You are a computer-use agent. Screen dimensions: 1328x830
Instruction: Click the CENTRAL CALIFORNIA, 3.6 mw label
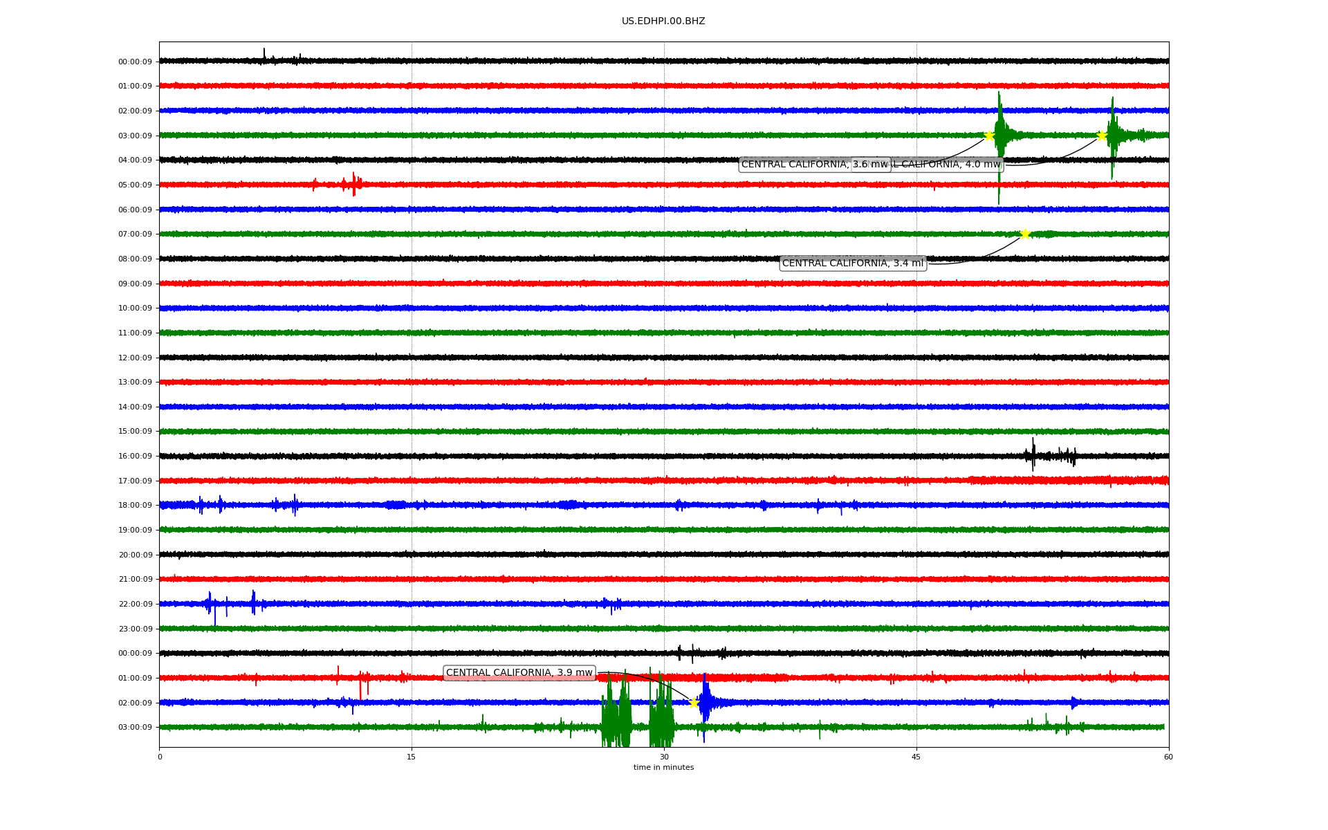pyautogui.click(x=795, y=165)
